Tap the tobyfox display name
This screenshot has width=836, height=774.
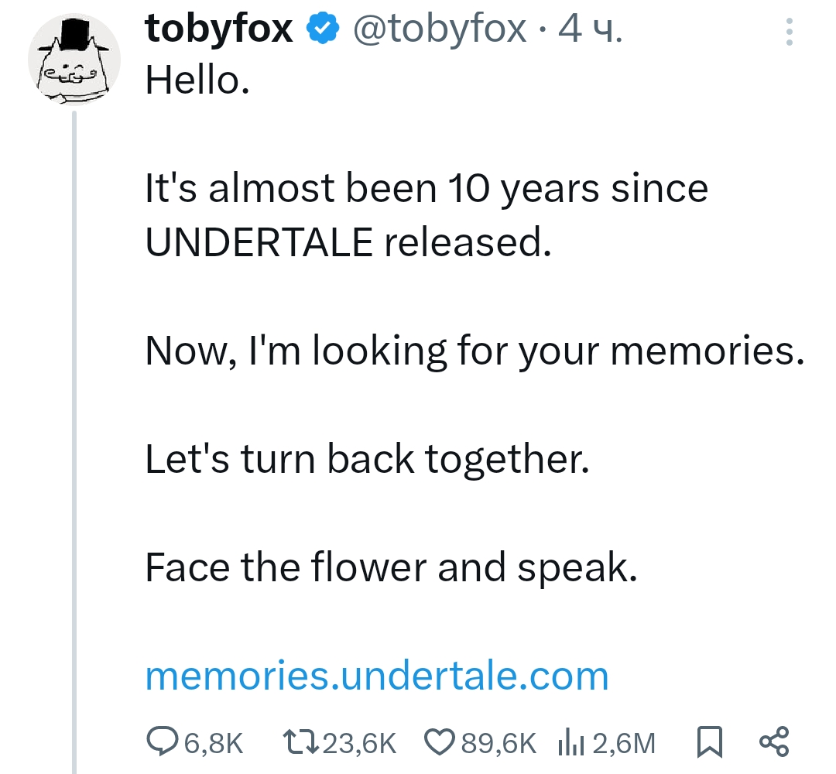(x=219, y=29)
